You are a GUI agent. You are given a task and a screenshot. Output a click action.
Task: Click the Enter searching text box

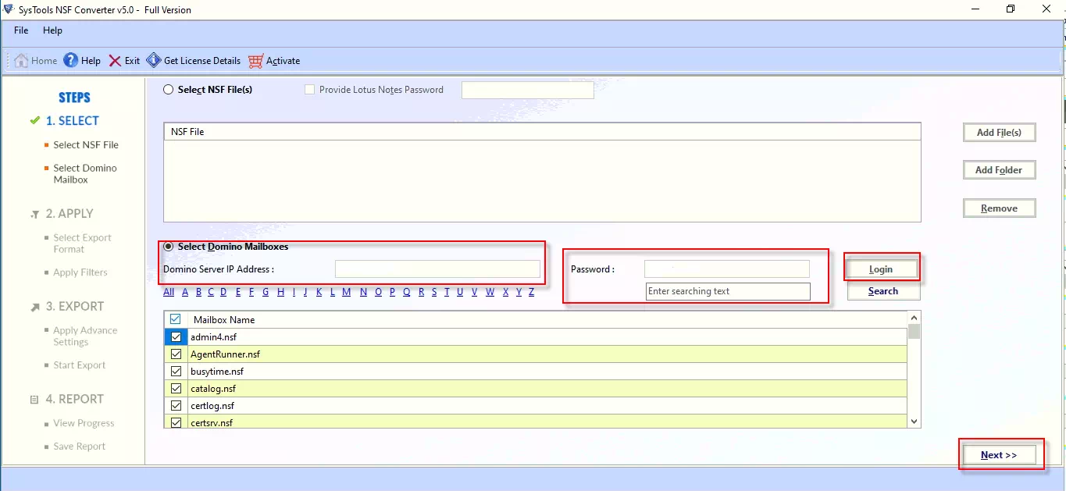(x=729, y=291)
